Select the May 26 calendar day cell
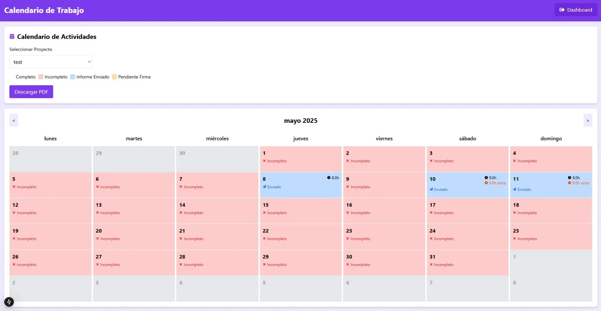This screenshot has height=311, width=601. coord(50,263)
